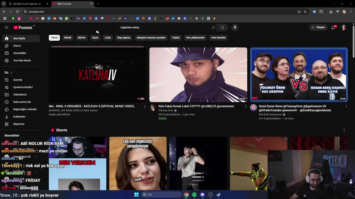Screen dimensions: 355x199
Task: Open Oynatma listeleri in the sidebar
Action: click(x=21, y=87)
